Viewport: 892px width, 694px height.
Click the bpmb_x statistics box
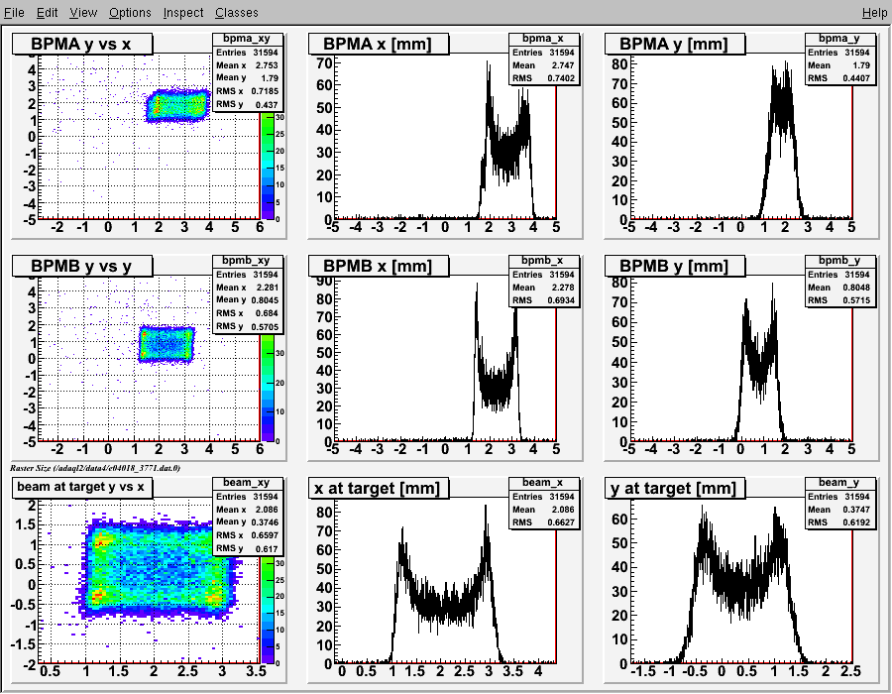coord(544,281)
